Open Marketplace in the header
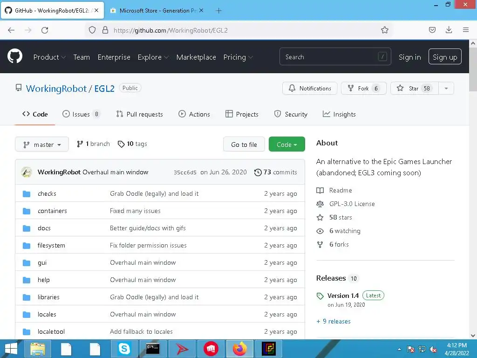This screenshot has height=358, width=477. click(x=196, y=57)
